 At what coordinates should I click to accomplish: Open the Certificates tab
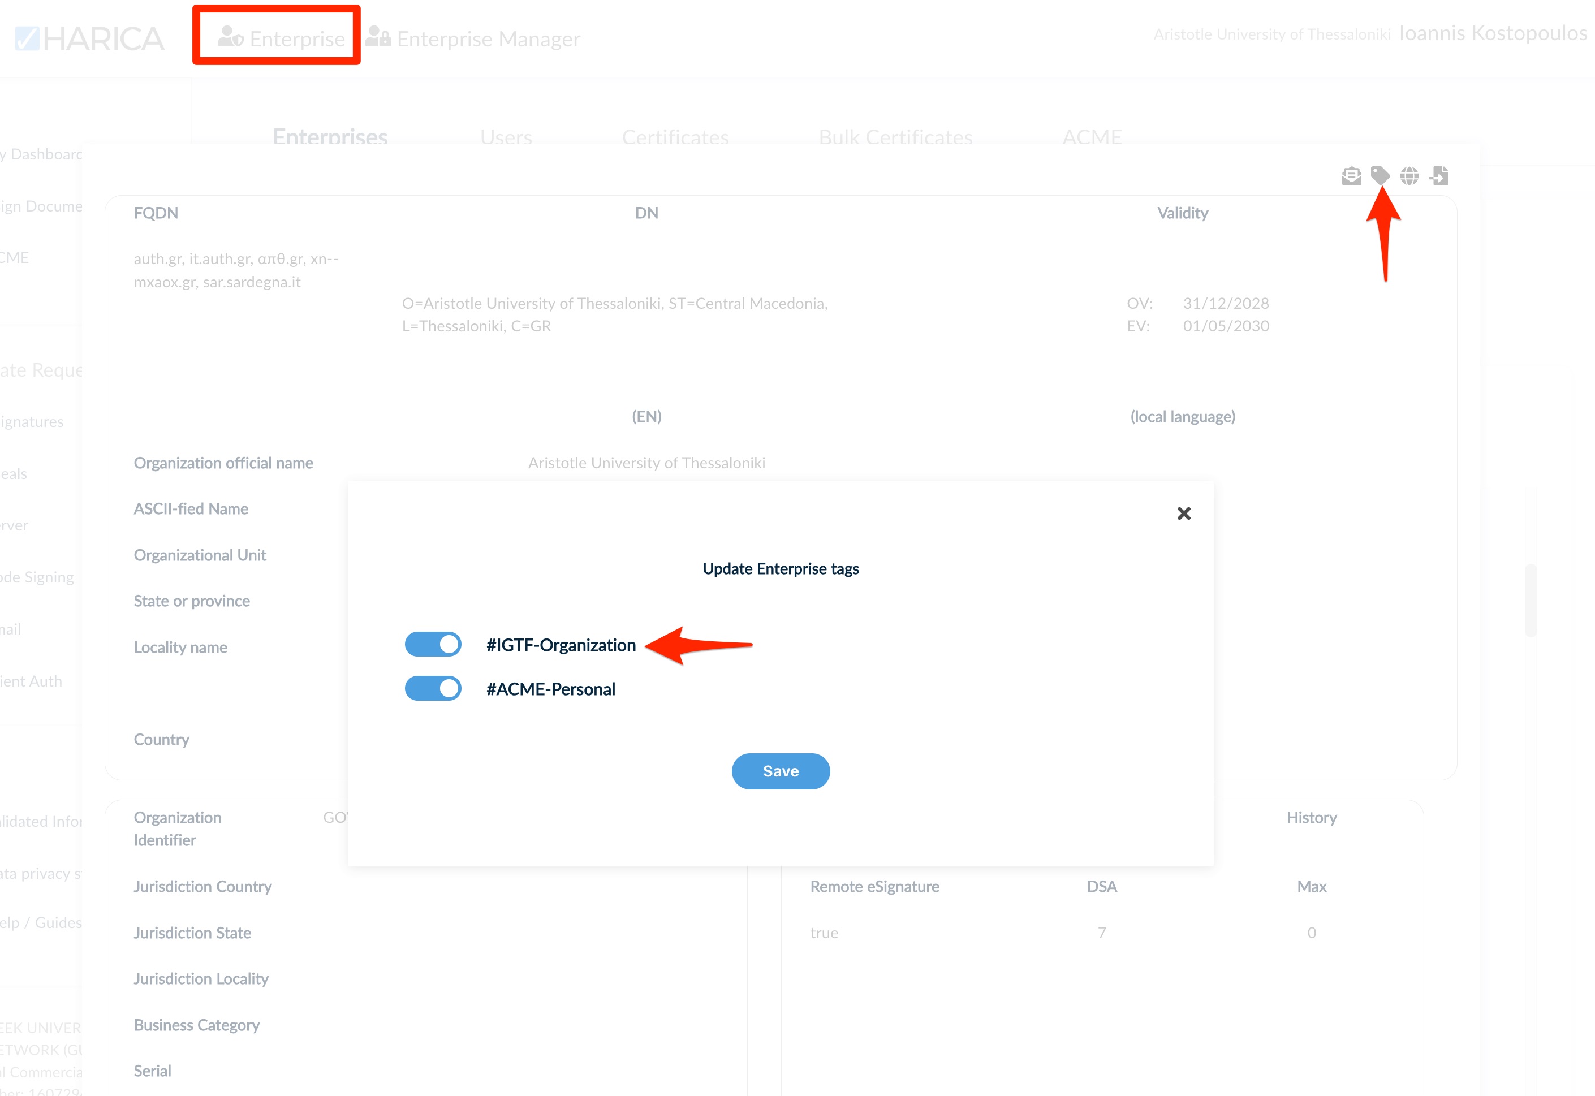675,137
